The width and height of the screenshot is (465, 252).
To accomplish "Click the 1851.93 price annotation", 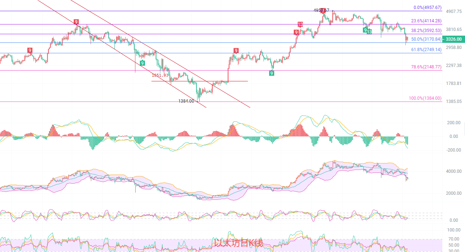I will (x=160, y=75).
